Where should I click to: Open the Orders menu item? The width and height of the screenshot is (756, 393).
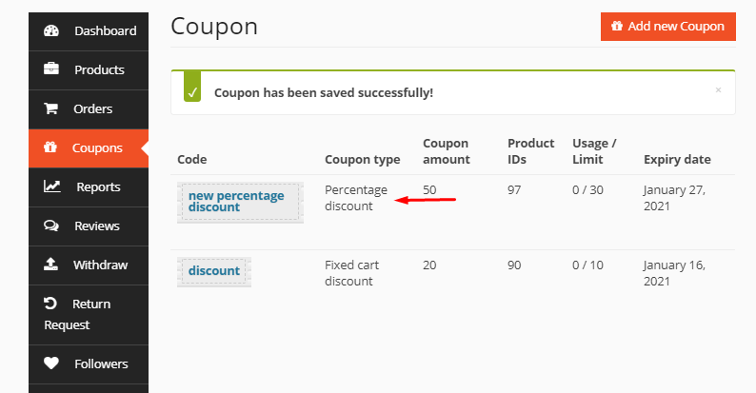click(x=92, y=108)
